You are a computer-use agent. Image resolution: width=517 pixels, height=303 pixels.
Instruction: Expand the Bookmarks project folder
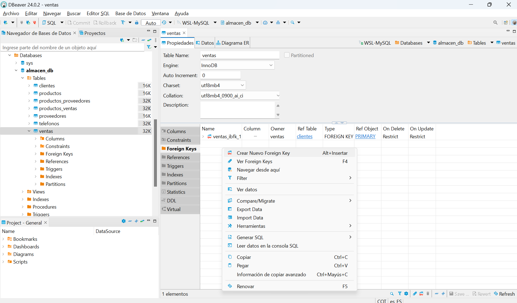[x=3, y=239]
